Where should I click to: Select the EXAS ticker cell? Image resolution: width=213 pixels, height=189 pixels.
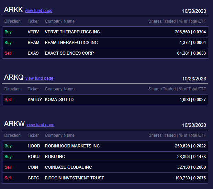click(33, 53)
